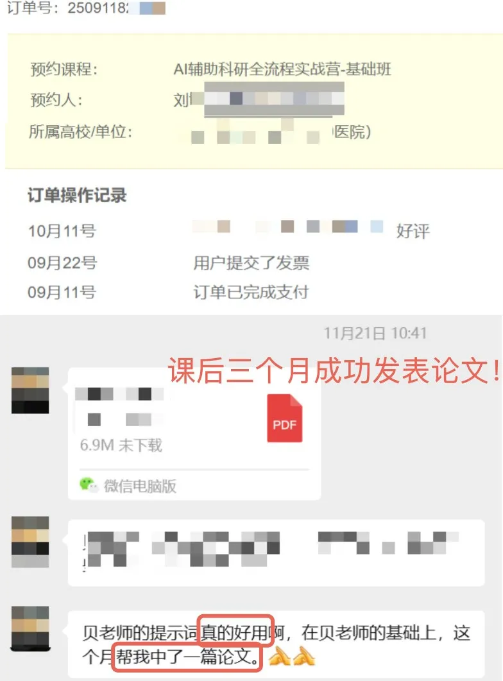The width and height of the screenshot is (503, 681).
Task: Select the second folded-hands emoji
Action: click(304, 656)
